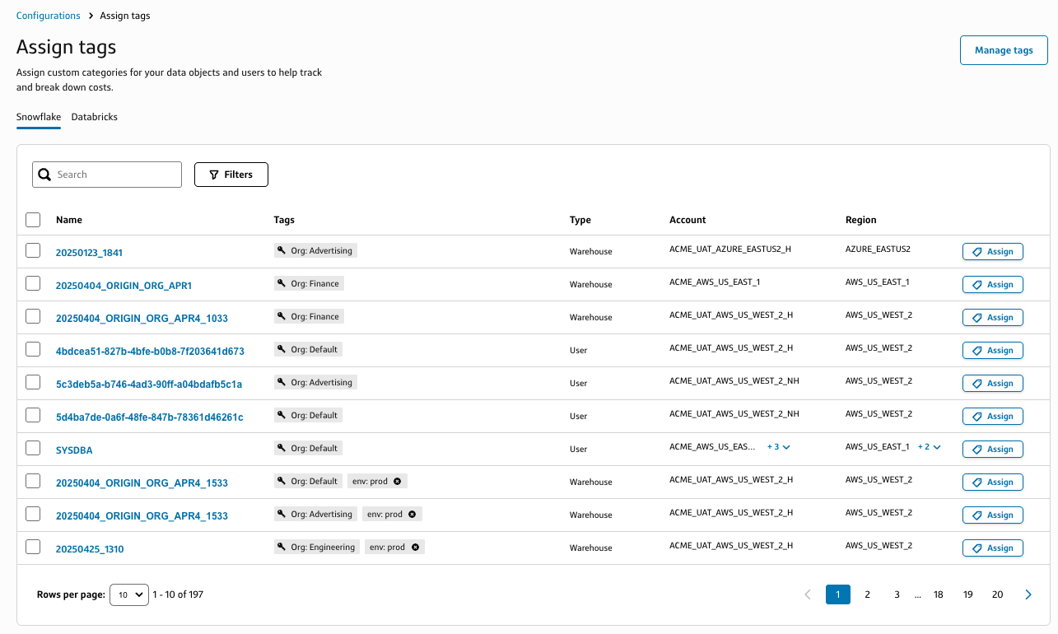Click the Search input field
The height and width of the screenshot is (634, 1058).
click(x=107, y=175)
